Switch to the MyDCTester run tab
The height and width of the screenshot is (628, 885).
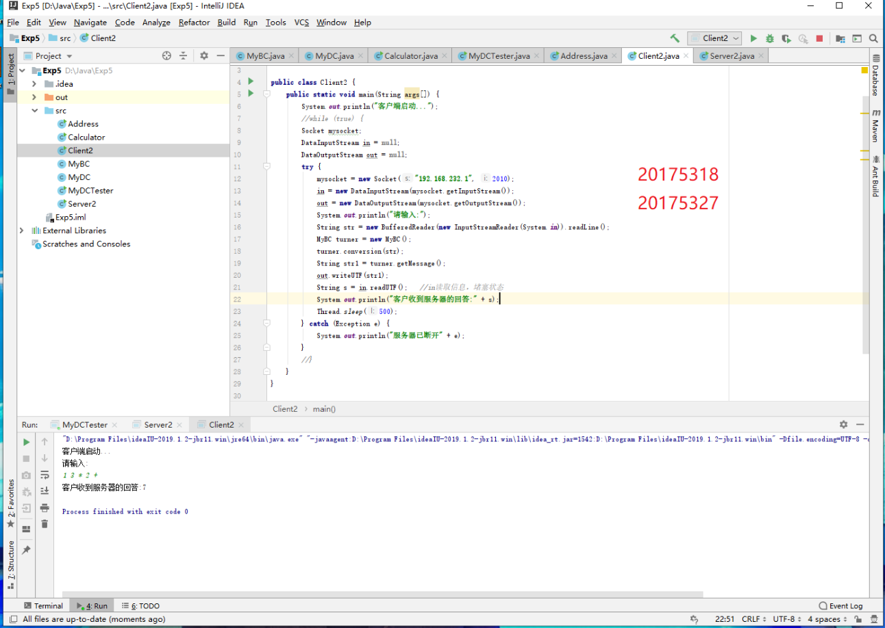84,425
